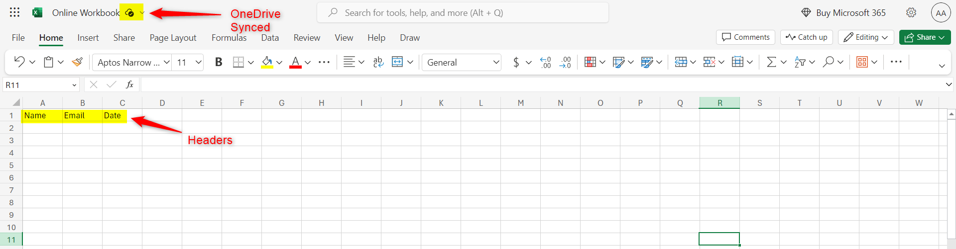Click the Undo arrow icon

tap(19, 62)
